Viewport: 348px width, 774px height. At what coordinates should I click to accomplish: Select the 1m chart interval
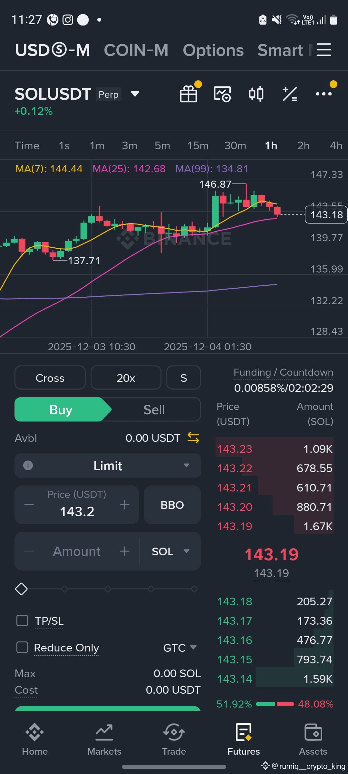(x=97, y=146)
